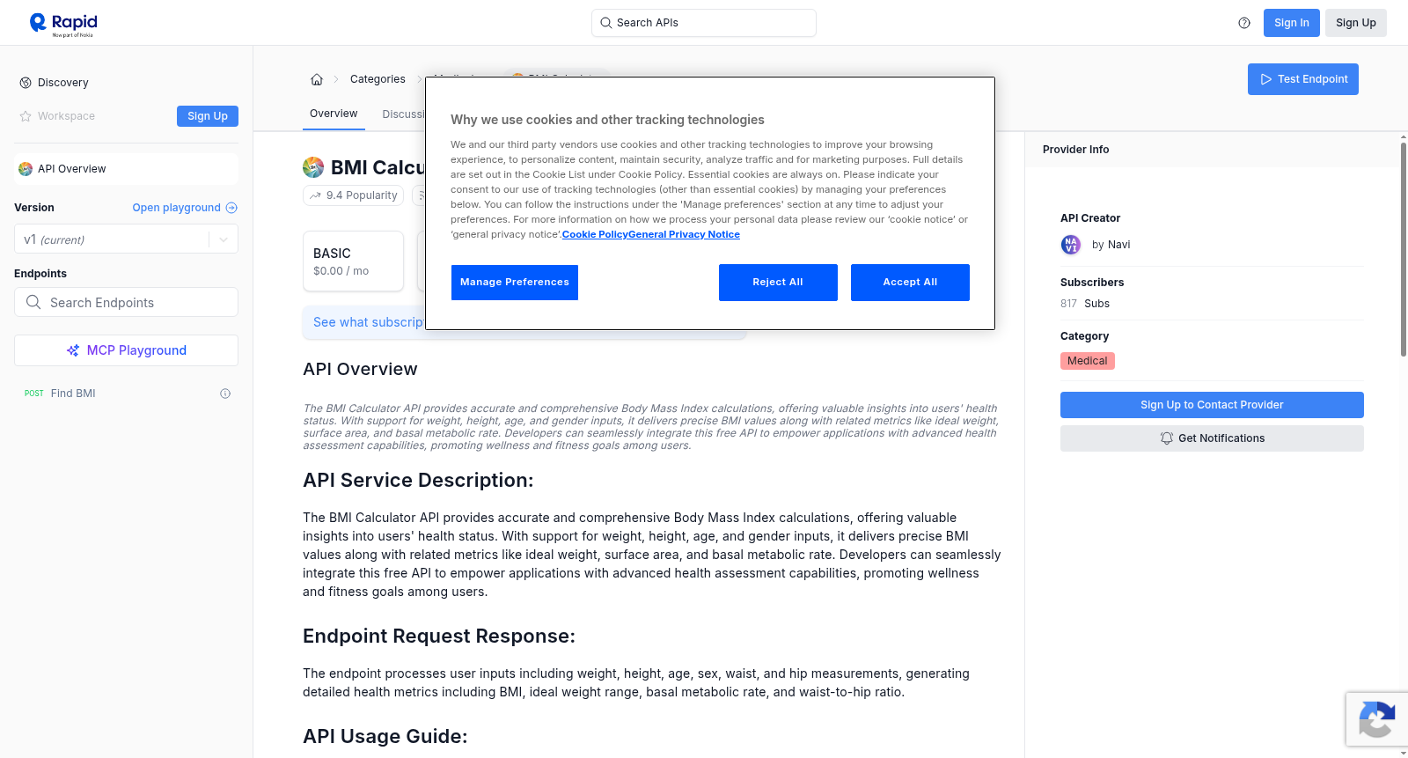Click the header Sign Up button

1355,23
